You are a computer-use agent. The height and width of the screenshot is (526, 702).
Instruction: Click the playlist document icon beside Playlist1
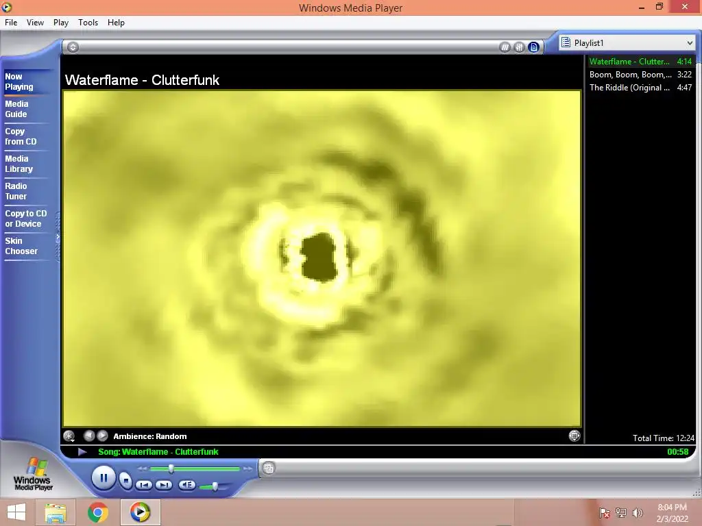click(x=566, y=42)
